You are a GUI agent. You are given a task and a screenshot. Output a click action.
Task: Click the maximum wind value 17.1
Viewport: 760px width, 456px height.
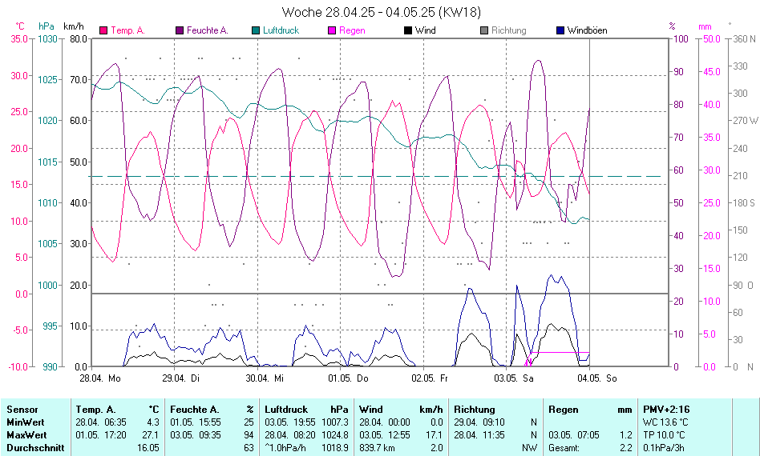(435, 435)
